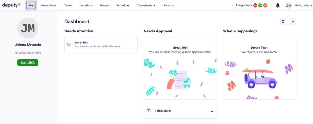Click the clock icon beside No Shifts
Screen dimensions: 313x124
pos(69,44)
